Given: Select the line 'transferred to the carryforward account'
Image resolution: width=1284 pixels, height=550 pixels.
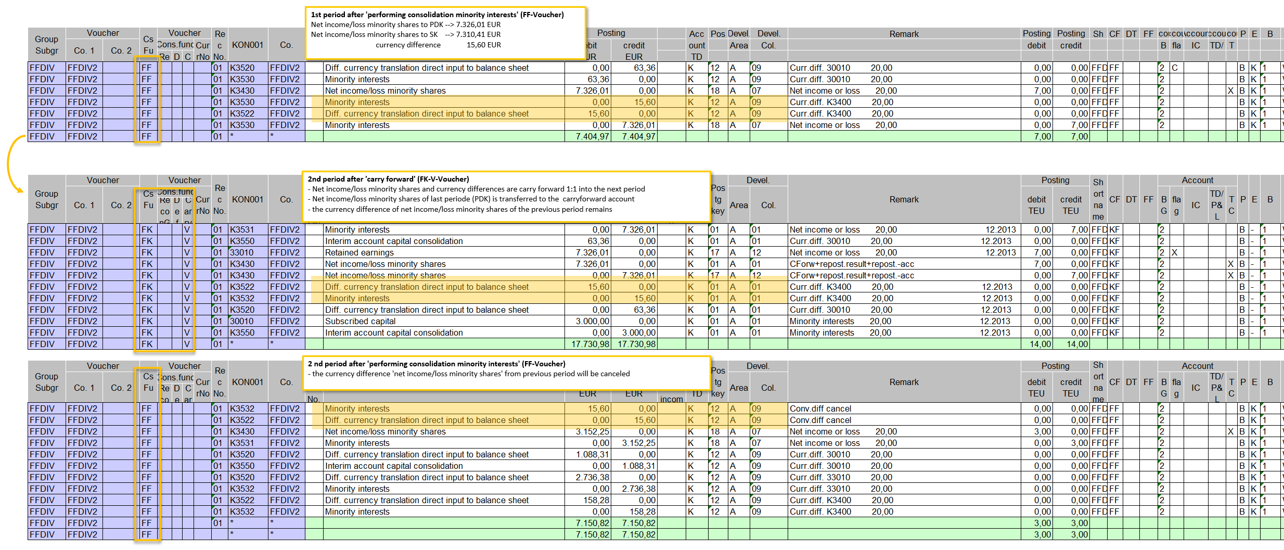Looking at the screenshot, I should [471, 199].
